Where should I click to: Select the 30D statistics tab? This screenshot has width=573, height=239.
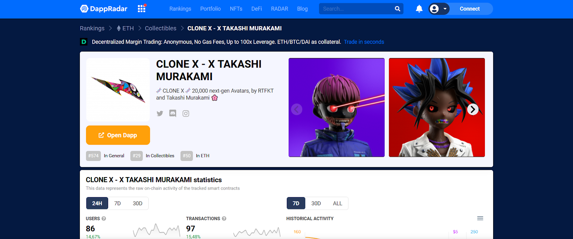point(138,203)
